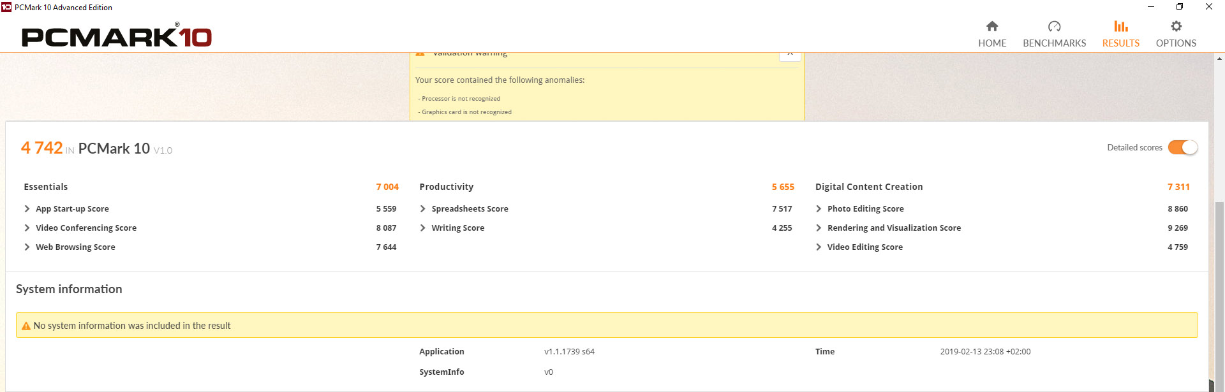1225x392 pixels.
Task: Go to the HOME tab
Action: [992, 34]
